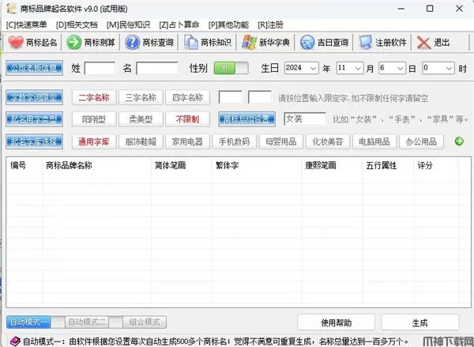Open 商标查询 question mark icon

coord(132,43)
